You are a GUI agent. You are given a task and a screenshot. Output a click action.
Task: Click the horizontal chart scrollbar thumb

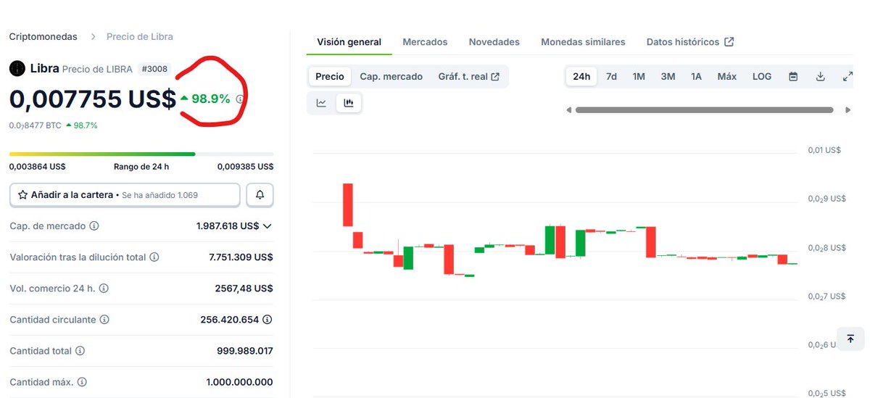pos(704,110)
